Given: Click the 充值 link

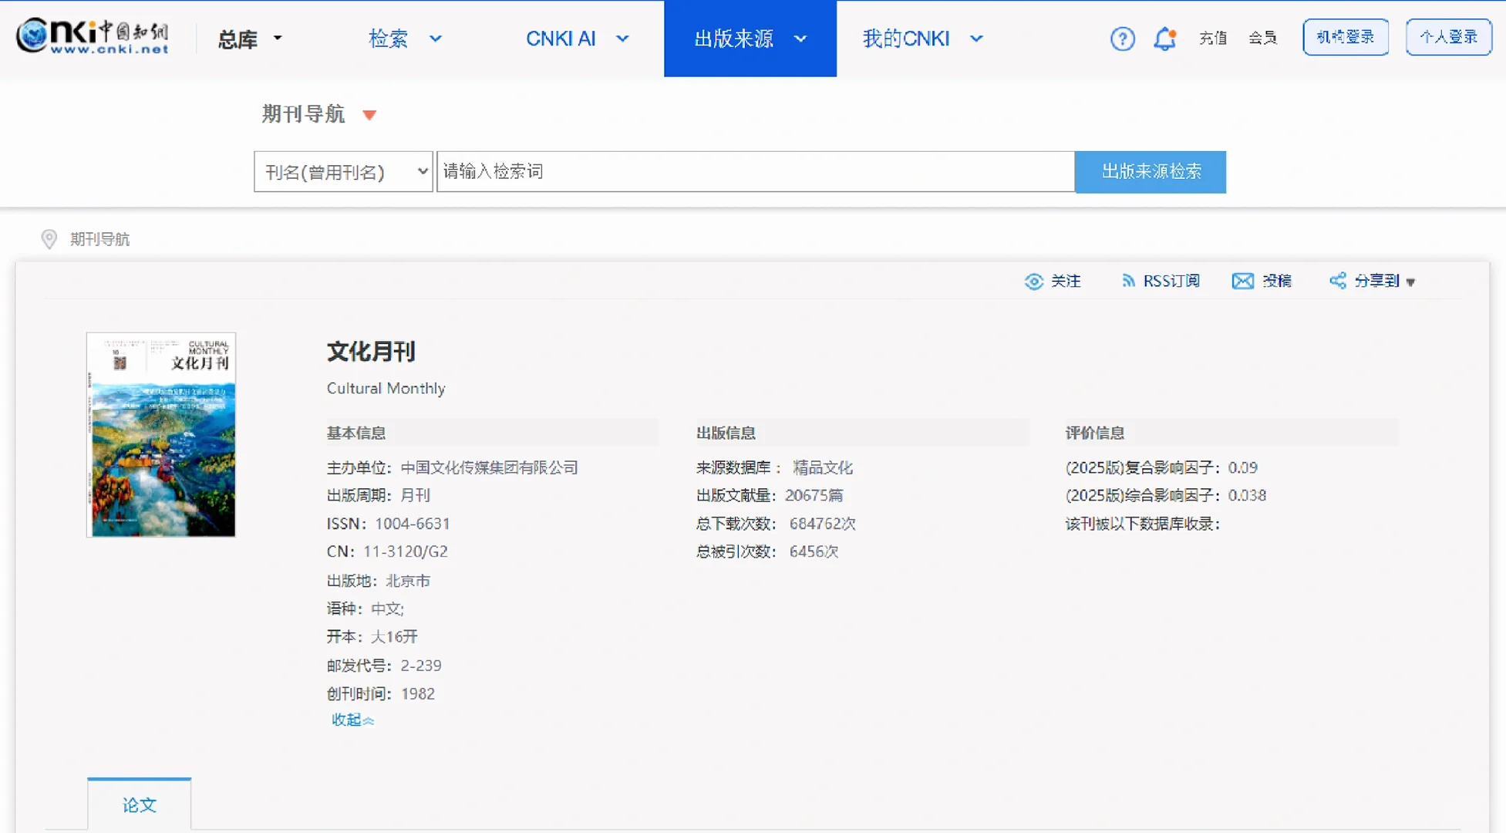Looking at the screenshot, I should coord(1213,39).
